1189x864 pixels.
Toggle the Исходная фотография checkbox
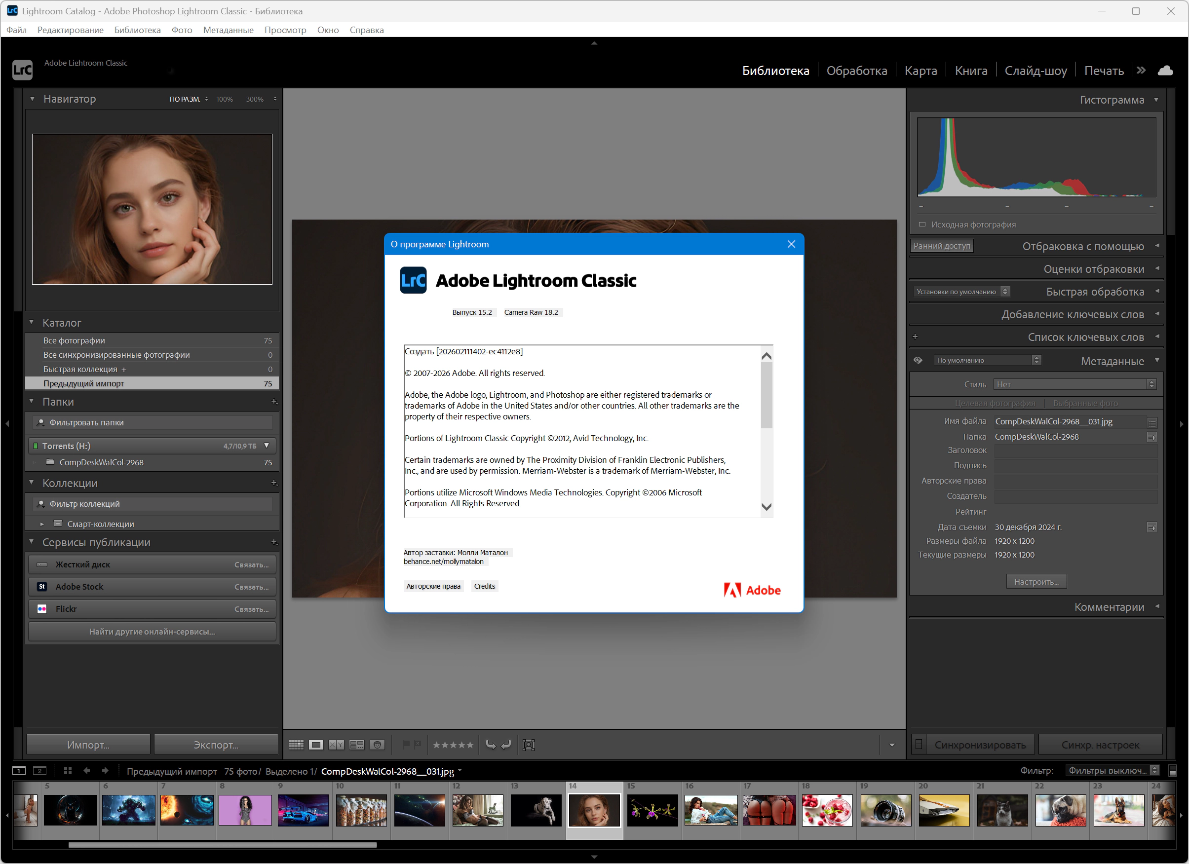922,224
